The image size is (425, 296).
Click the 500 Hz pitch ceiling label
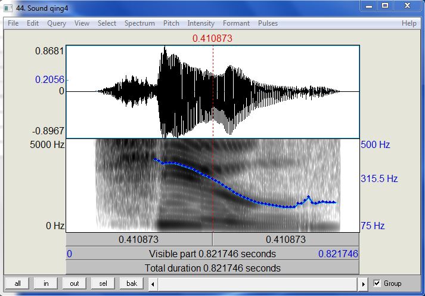tap(376, 144)
